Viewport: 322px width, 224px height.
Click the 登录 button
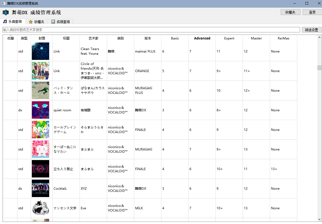tap(312, 12)
